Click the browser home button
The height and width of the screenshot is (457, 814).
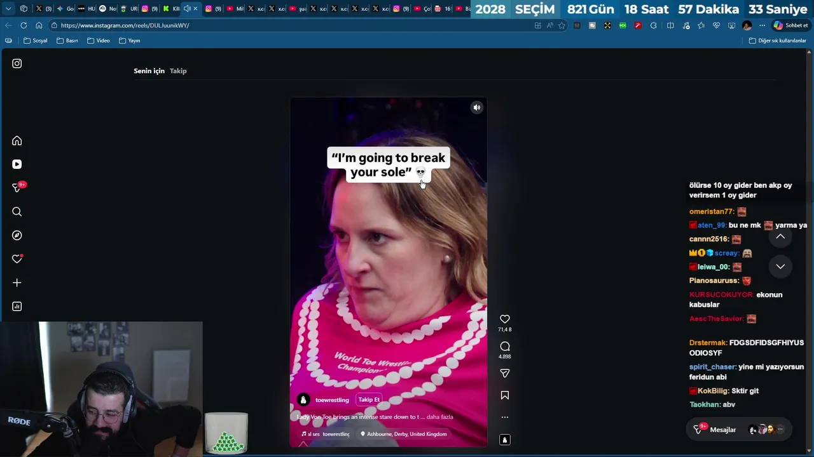click(x=39, y=25)
